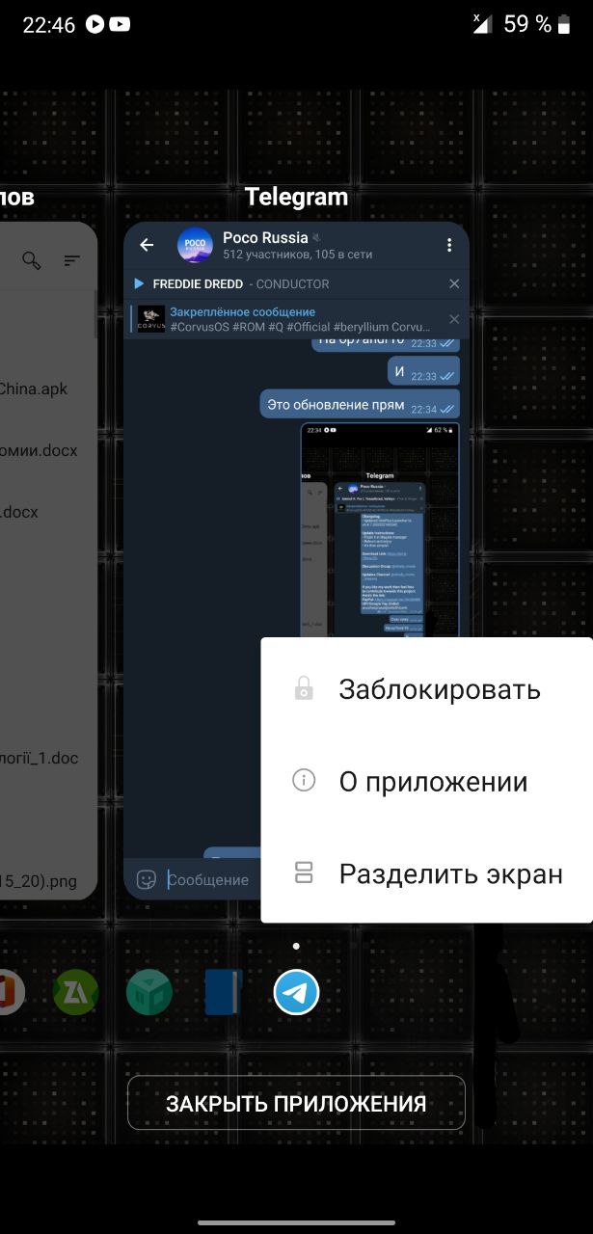
Task: Tap back arrow in Telegram card
Action: [147, 245]
